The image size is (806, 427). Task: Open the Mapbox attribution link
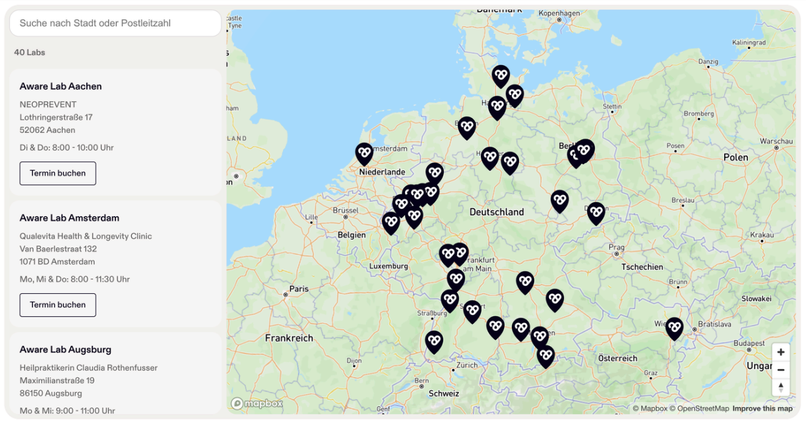650,409
